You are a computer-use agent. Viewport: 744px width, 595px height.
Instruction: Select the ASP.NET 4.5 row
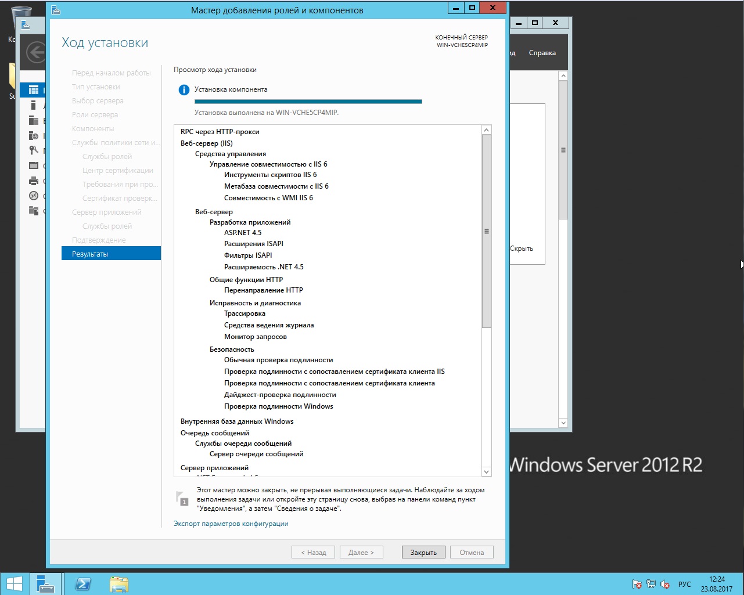coord(243,233)
